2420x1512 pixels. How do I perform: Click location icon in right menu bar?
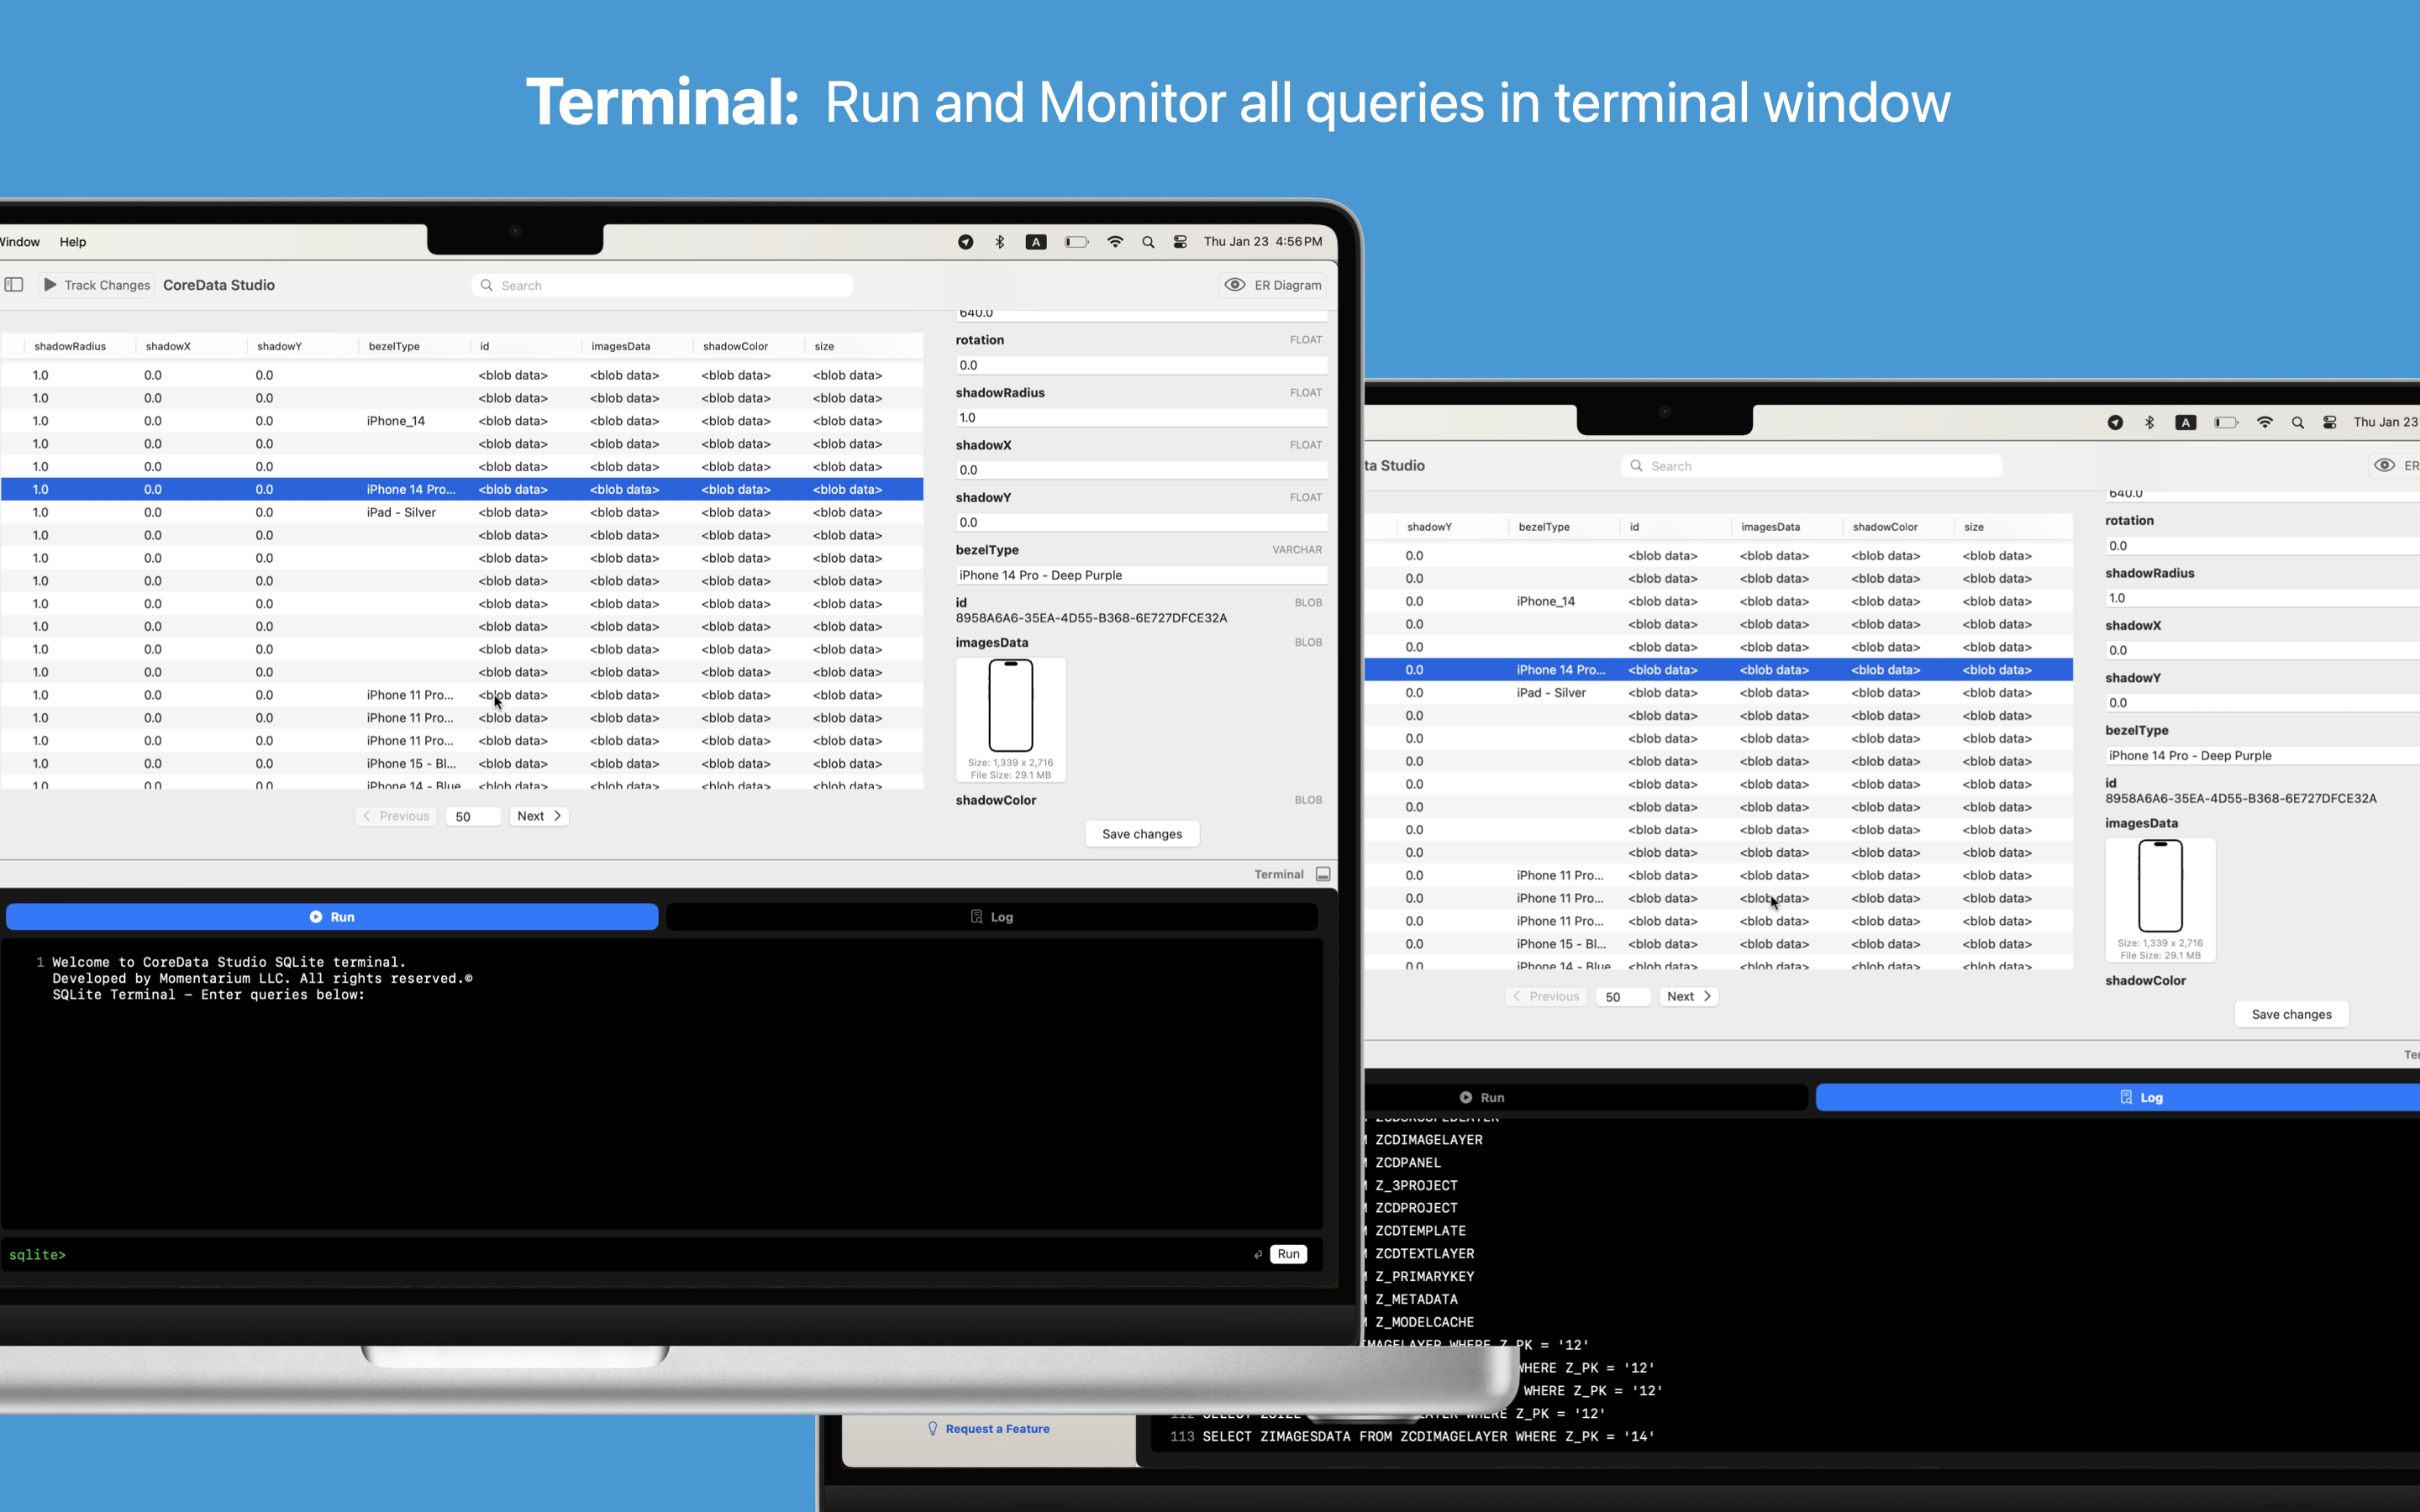pyautogui.click(x=2115, y=422)
